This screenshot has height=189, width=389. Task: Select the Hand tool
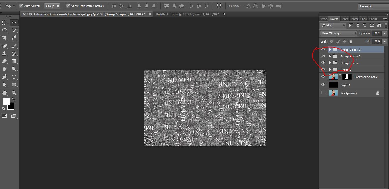click(4, 93)
